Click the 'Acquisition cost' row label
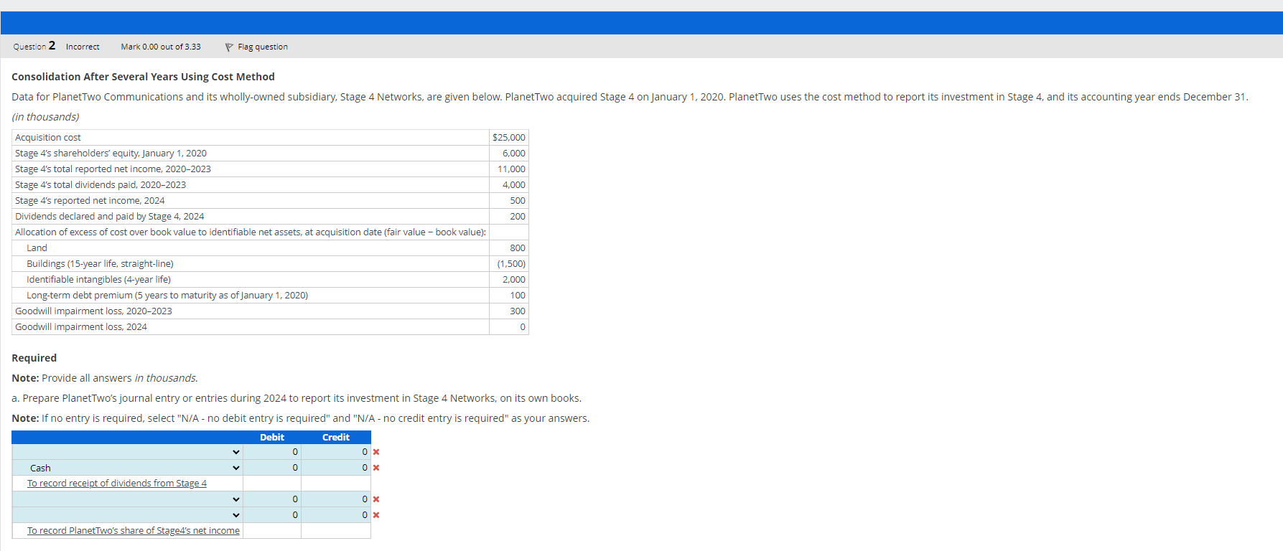Viewport: 1283px width, 551px height. (48, 138)
